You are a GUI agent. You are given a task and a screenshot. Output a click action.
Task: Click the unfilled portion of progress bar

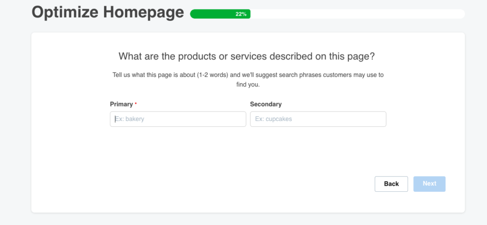357,14
